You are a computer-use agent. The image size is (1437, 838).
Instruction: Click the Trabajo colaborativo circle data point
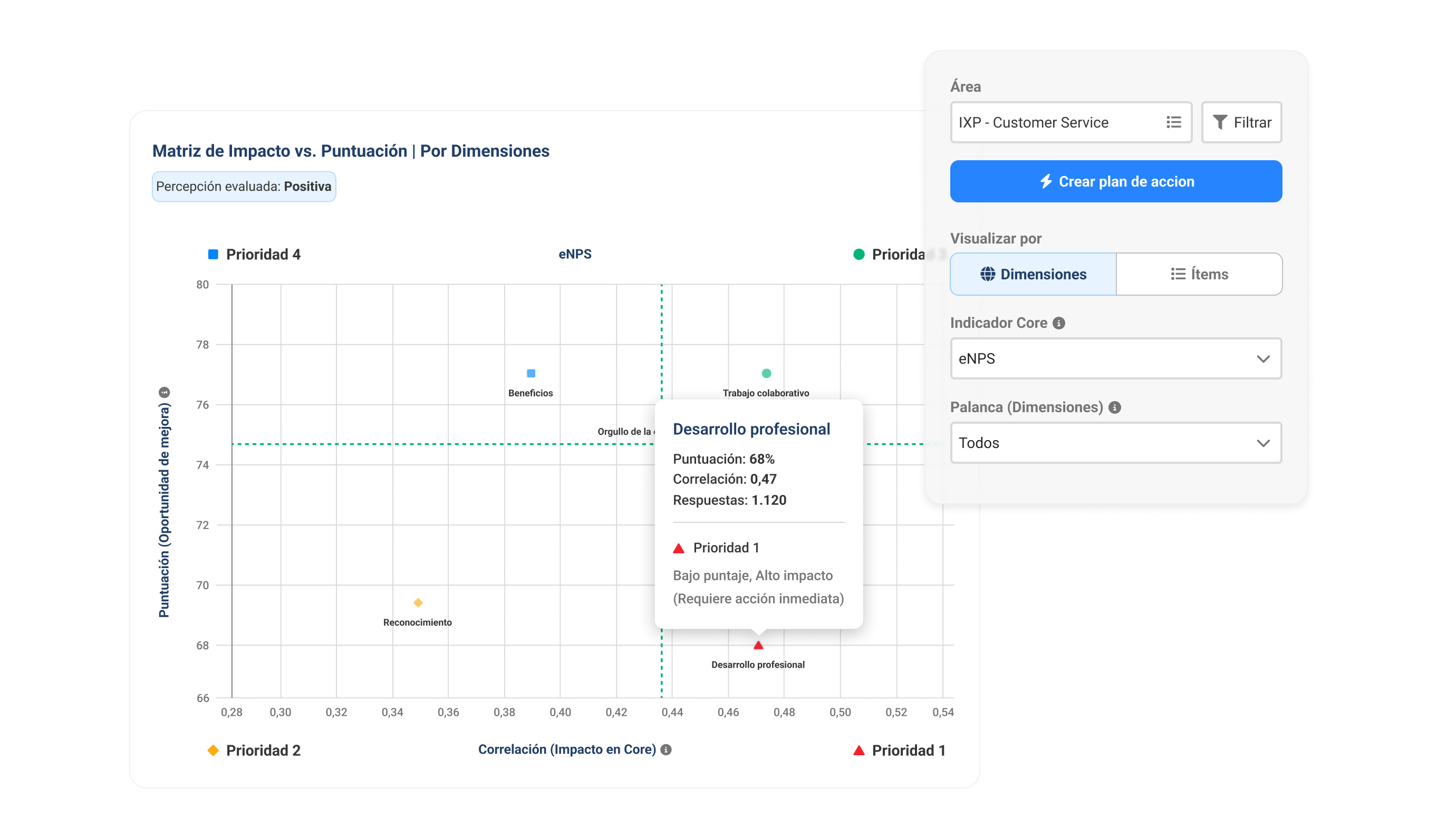pyautogui.click(x=766, y=373)
